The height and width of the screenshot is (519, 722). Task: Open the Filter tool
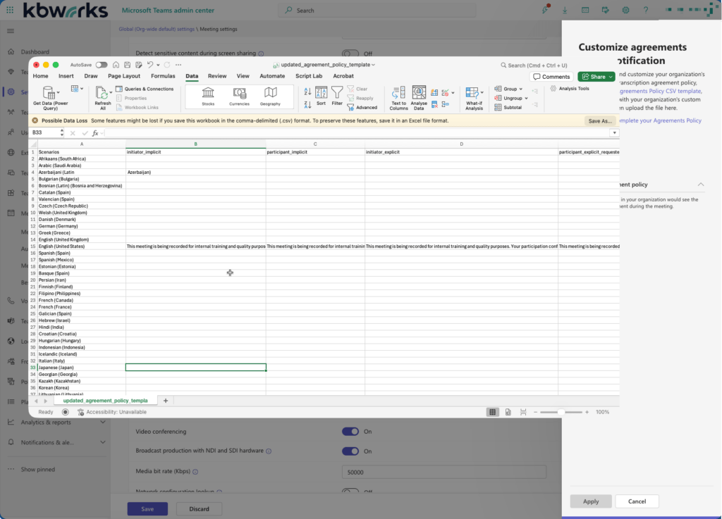click(337, 96)
